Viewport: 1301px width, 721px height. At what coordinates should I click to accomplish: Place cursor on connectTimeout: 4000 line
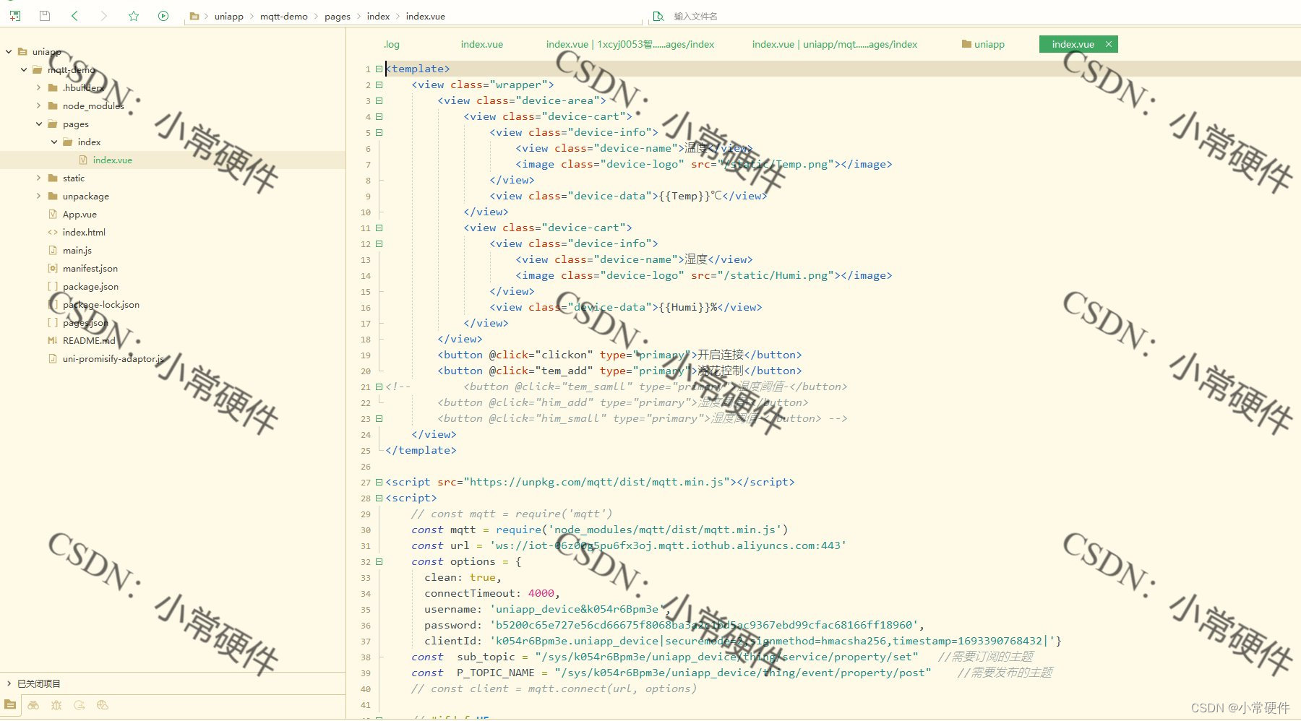pos(491,593)
